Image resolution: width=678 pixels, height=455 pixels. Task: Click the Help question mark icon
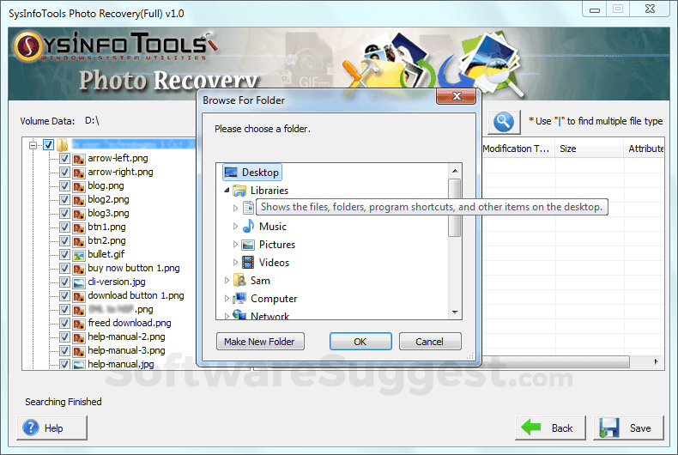pos(31,428)
